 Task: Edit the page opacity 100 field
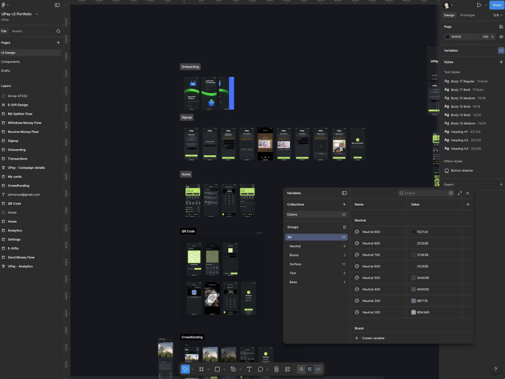click(x=485, y=37)
